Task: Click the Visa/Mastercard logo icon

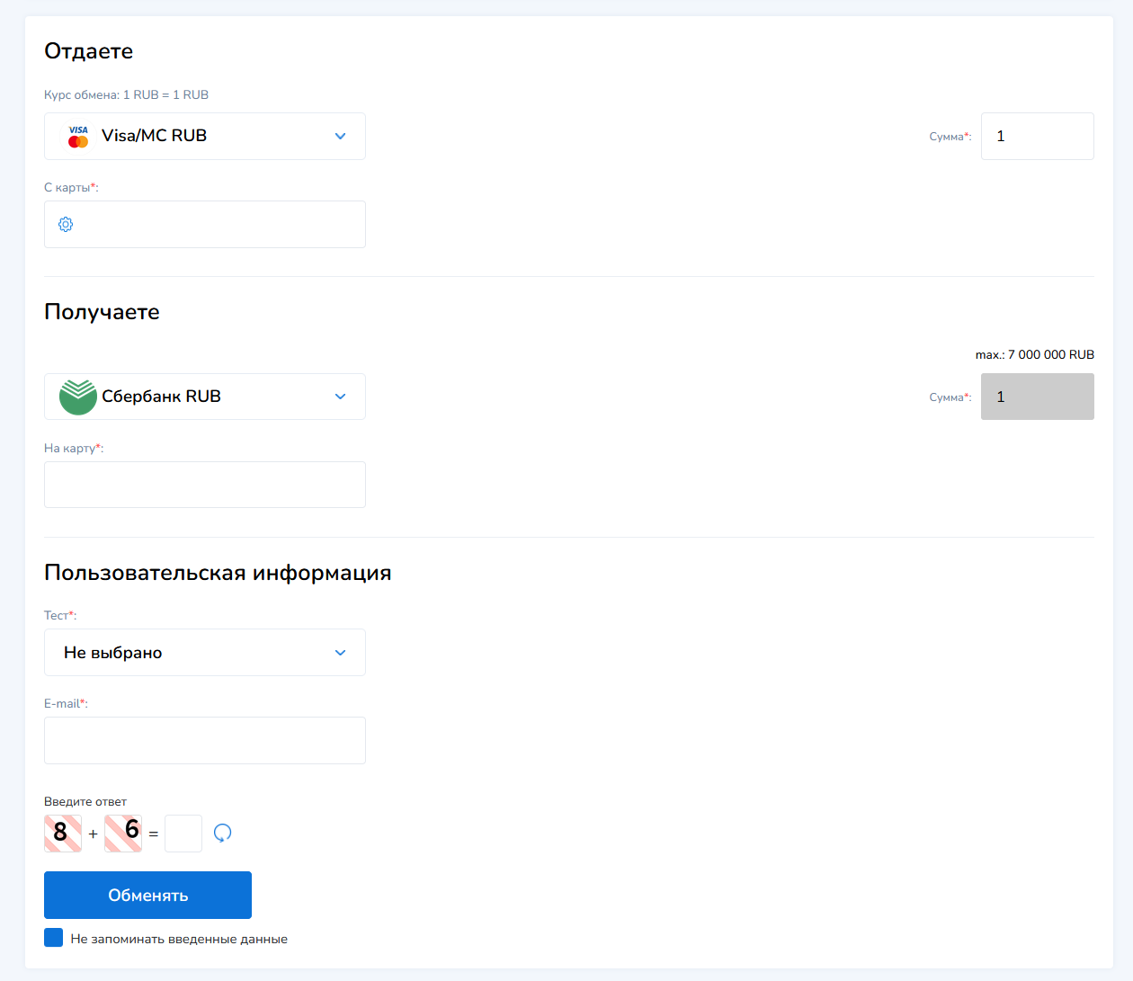Action: 78,137
